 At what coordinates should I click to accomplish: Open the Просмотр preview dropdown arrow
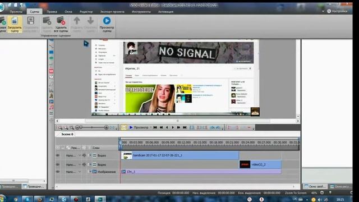151,127
